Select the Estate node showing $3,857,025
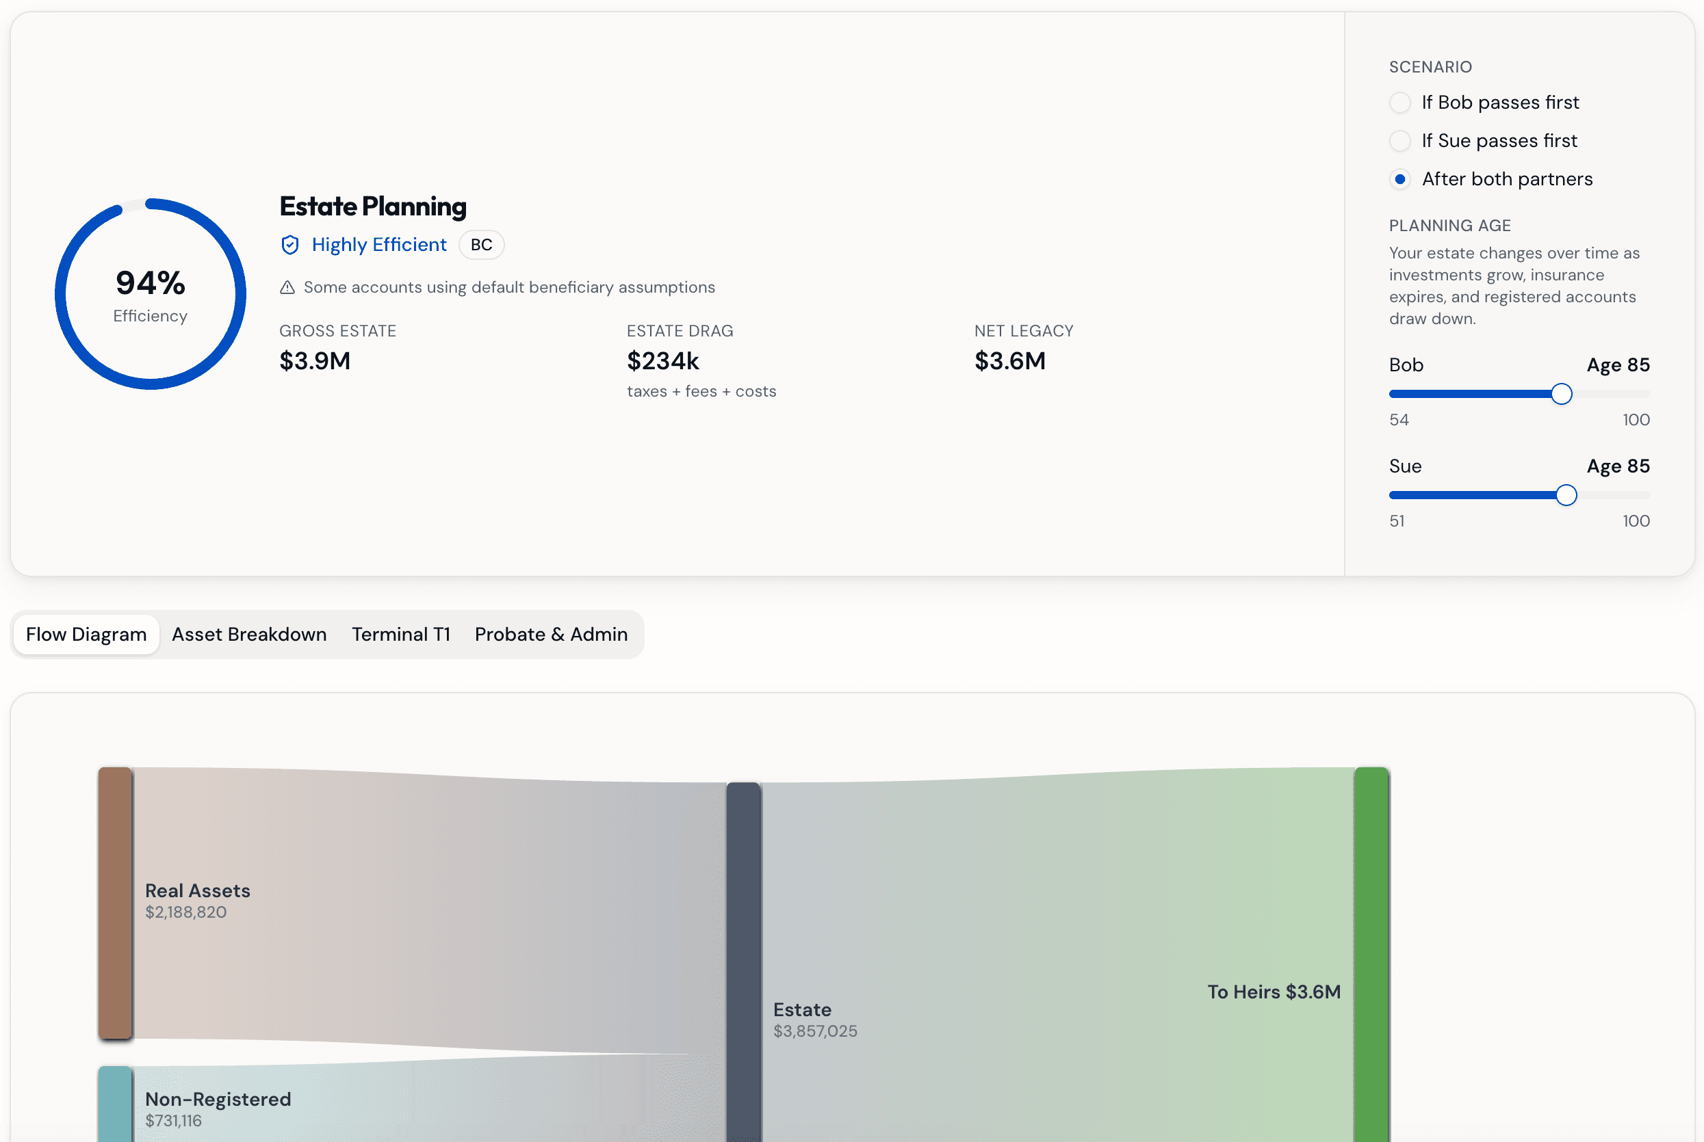 click(743, 961)
